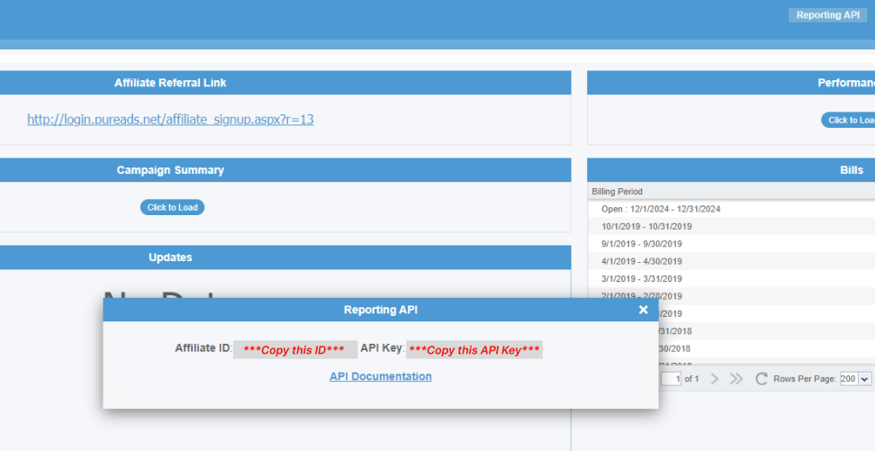This screenshot has width=875, height=451.
Task: Click the Reporting API header button
Action: click(827, 15)
